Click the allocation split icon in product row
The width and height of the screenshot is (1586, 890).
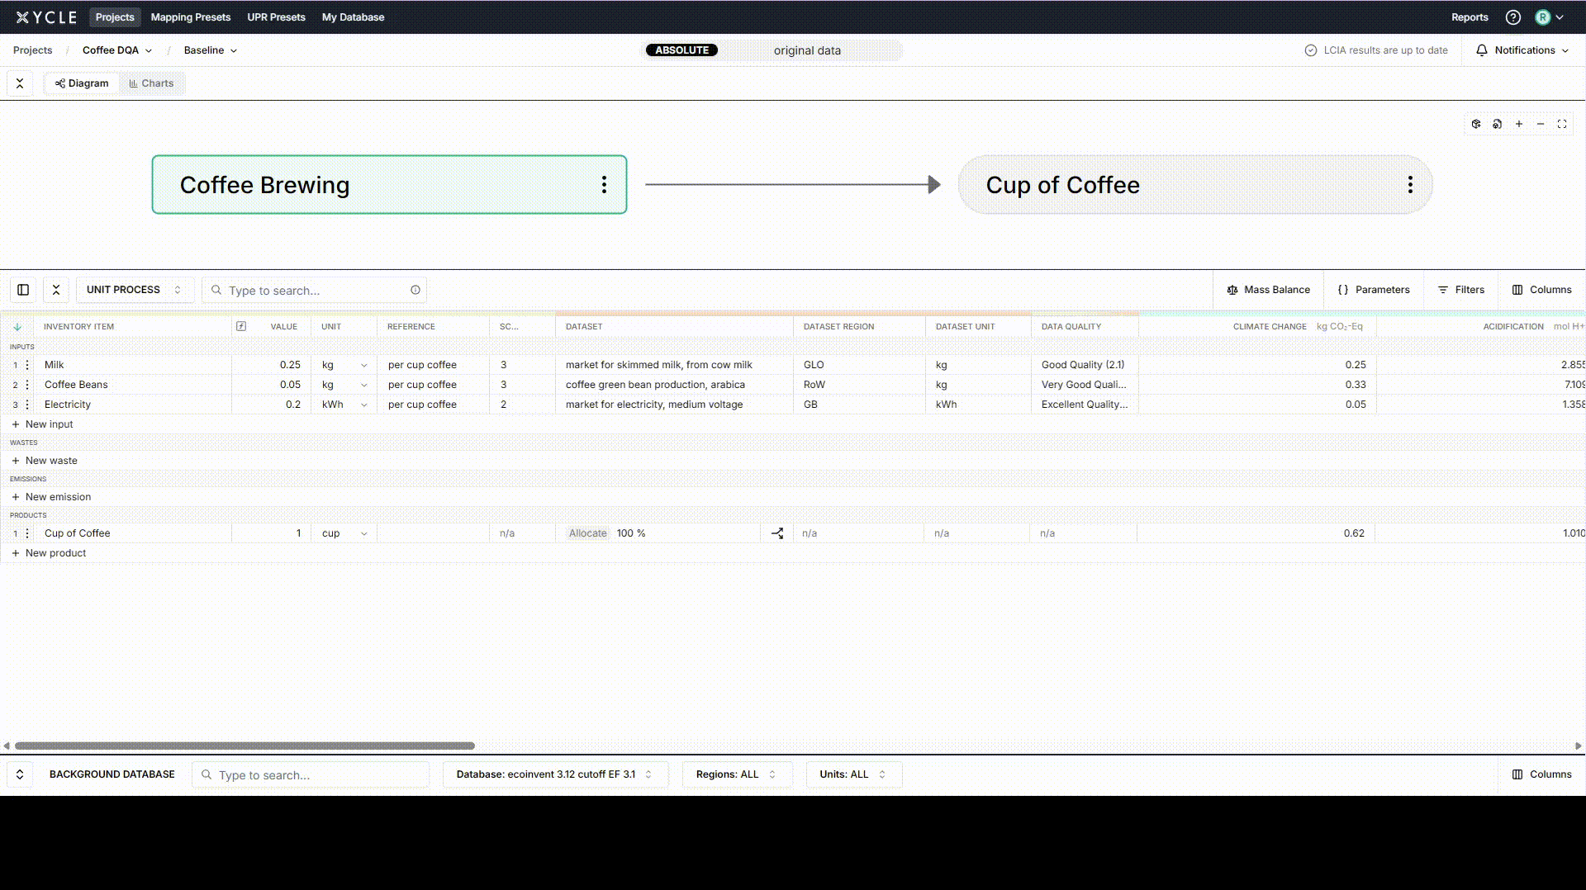(777, 533)
